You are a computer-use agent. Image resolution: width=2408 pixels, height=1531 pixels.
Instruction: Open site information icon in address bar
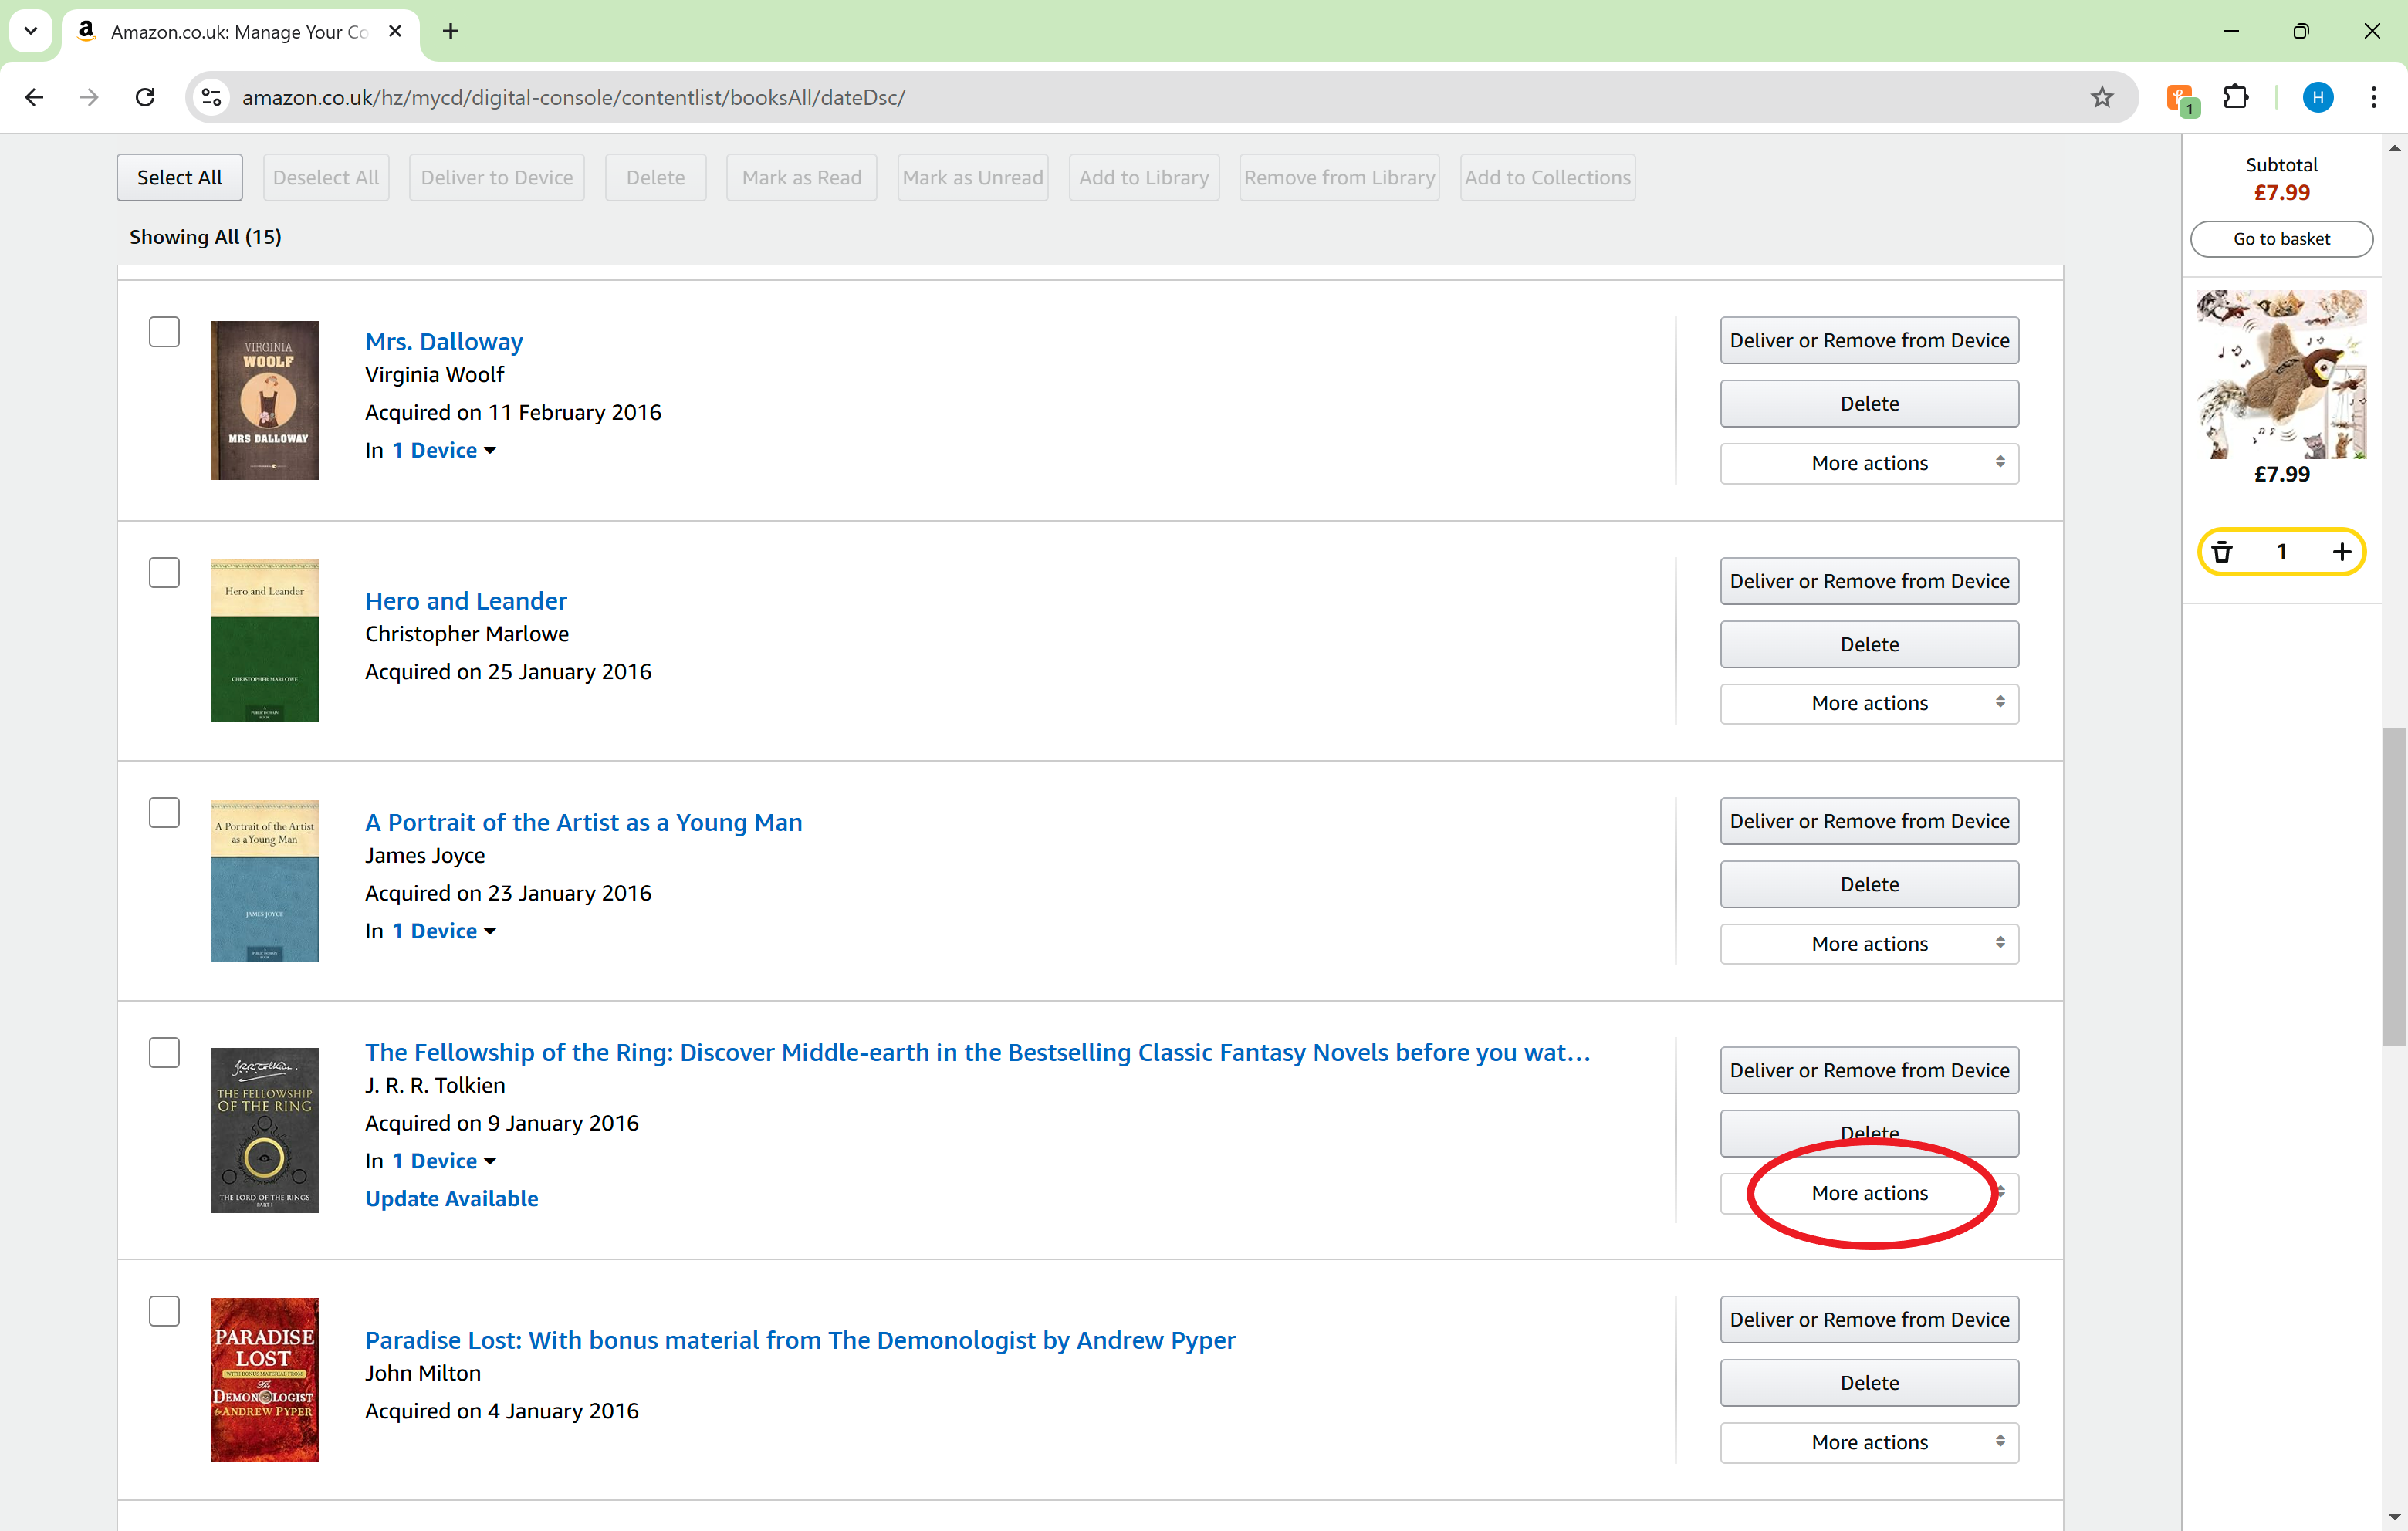212,97
